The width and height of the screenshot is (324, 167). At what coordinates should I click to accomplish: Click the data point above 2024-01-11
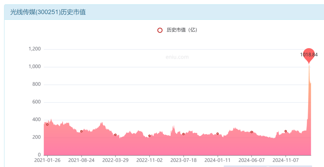point(217,133)
